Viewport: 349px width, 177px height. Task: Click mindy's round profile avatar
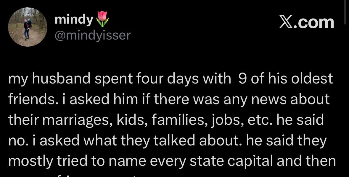[28, 27]
